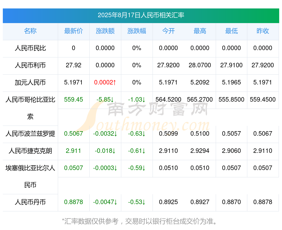Image resolution: width=282 pixels, height=230 pixels.
Task: Click change percent -0.61↓
Action: pos(137,151)
